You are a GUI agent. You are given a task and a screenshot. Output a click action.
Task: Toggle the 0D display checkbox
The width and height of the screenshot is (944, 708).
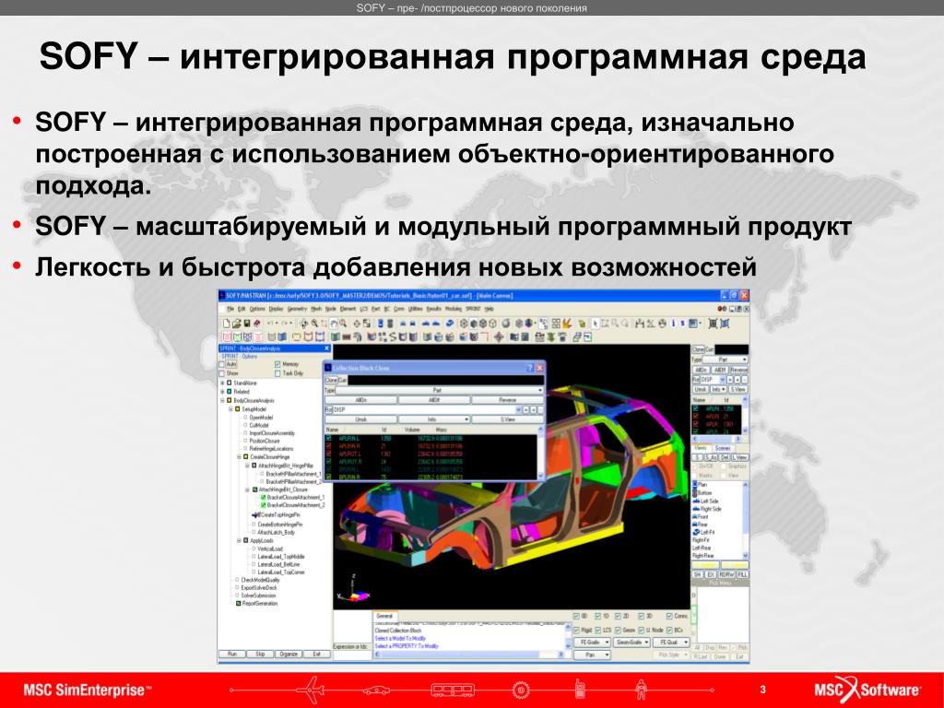576,616
